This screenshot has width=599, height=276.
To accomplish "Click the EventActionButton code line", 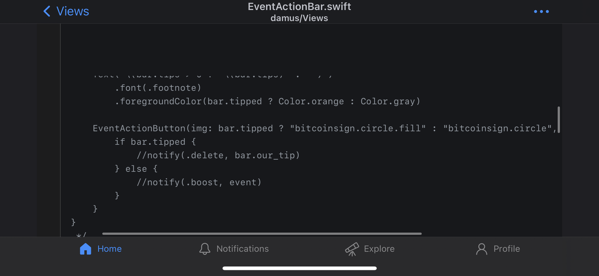I will pyautogui.click(x=325, y=128).
